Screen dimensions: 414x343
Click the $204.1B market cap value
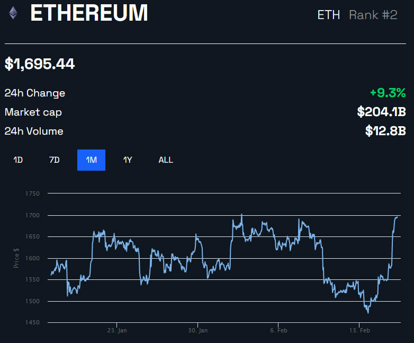click(381, 112)
